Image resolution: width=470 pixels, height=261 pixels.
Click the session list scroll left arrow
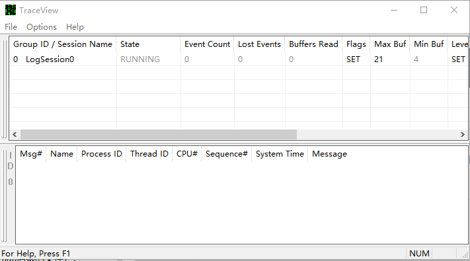click(15, 135)
